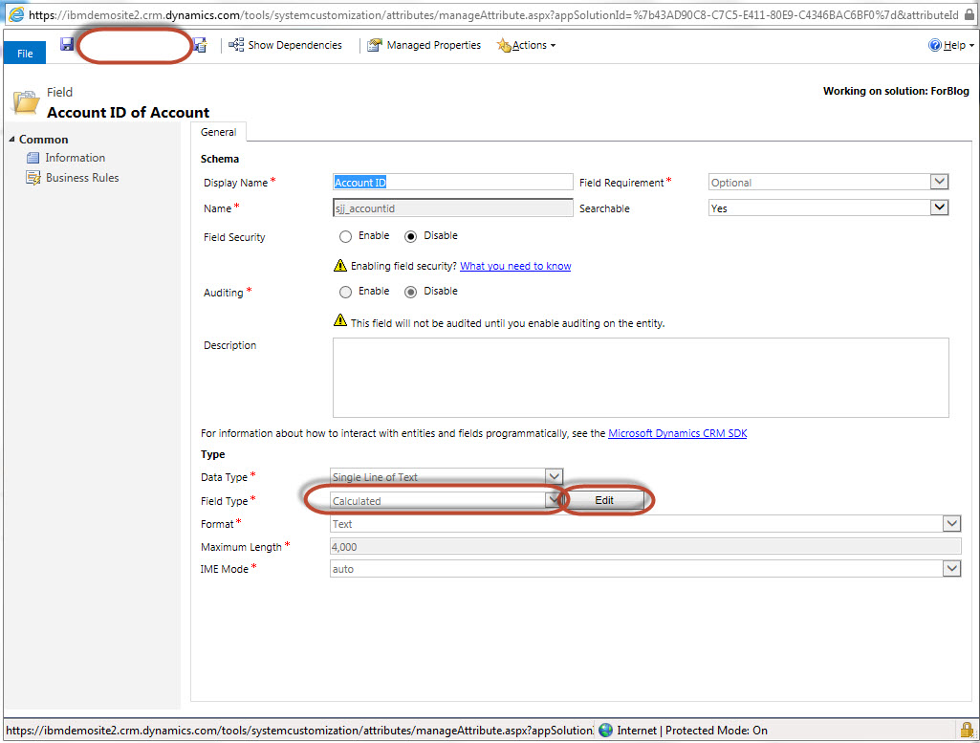The image size is (980, 743).
Task: Open the IME Mode dropdown
Action: point(950,569)
